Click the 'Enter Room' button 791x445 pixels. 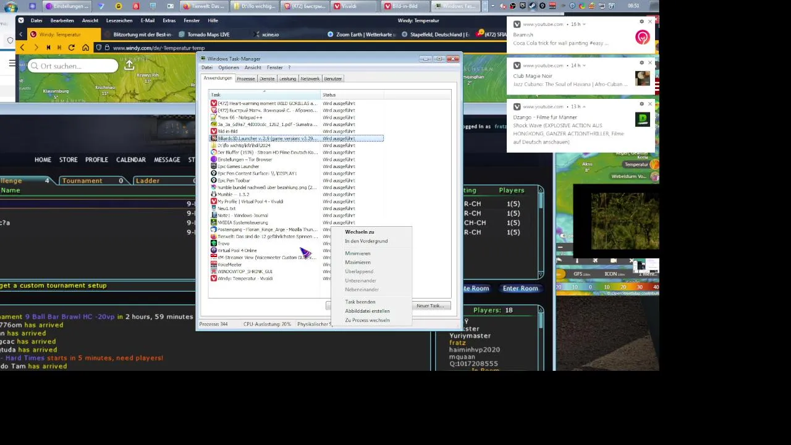click(520, 288)
